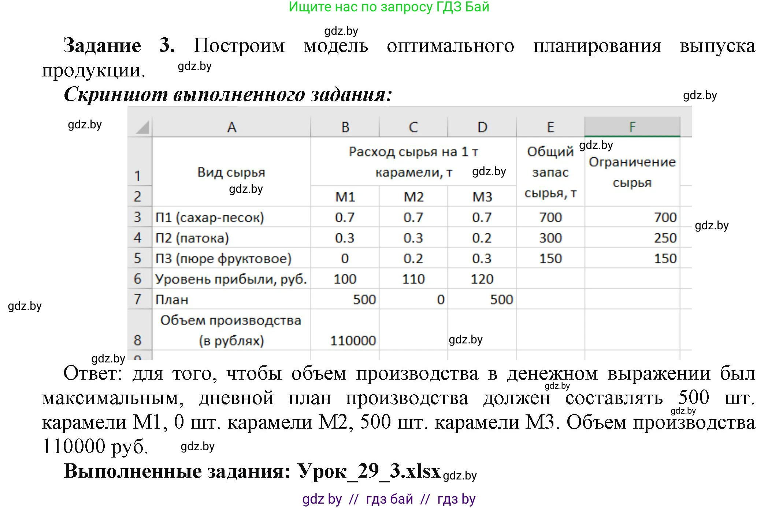The image size is (779, 508).
Task: Select the Общий запас сырья header cell
Action: coord(549,172)
